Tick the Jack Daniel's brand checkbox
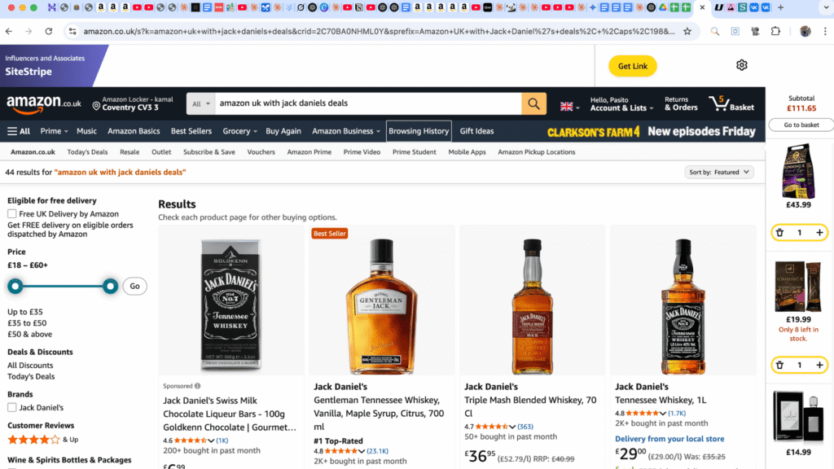Image resolution: width=834 pixels, height=469 pixels. 12,407
